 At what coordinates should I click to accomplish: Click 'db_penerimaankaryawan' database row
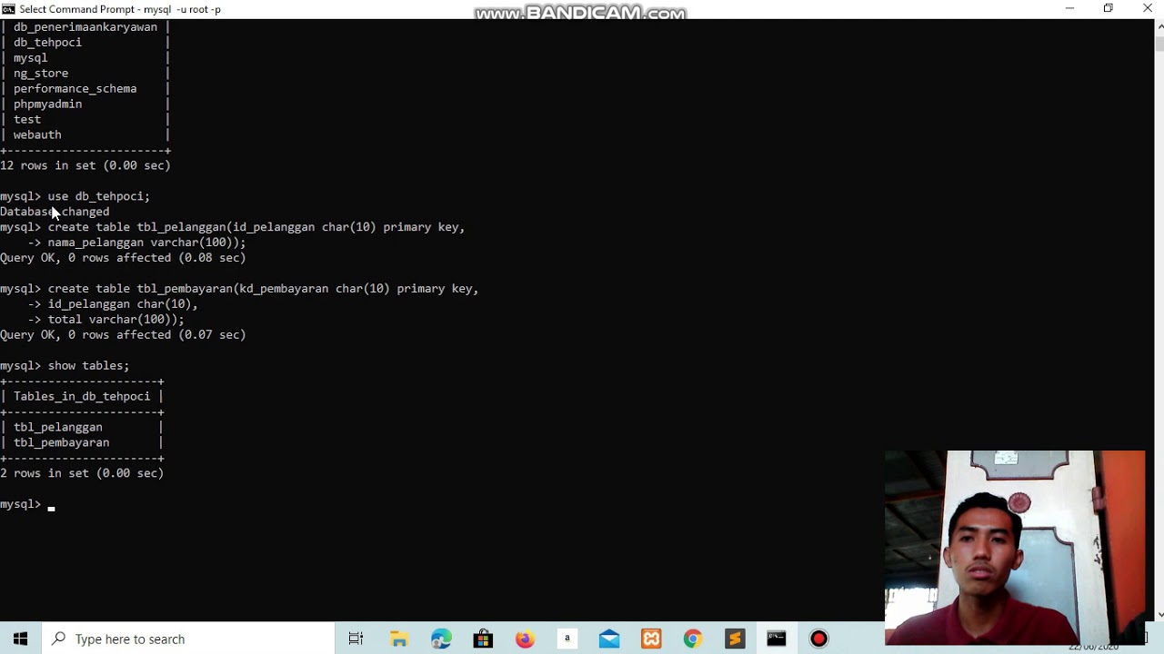point(85,27)
